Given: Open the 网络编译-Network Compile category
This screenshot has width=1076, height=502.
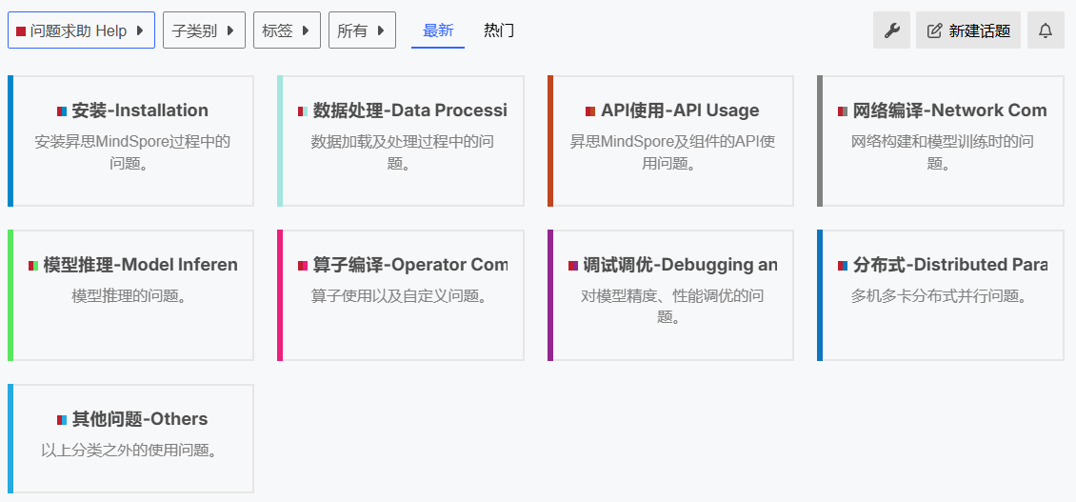Looking at the screenshot, I should point(949,110).
